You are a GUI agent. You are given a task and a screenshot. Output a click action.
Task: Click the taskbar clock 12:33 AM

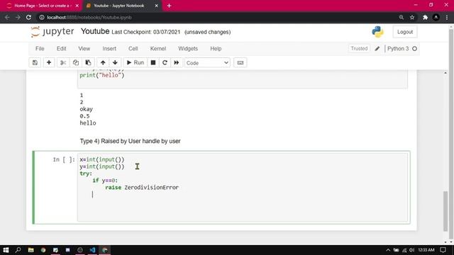426,250
